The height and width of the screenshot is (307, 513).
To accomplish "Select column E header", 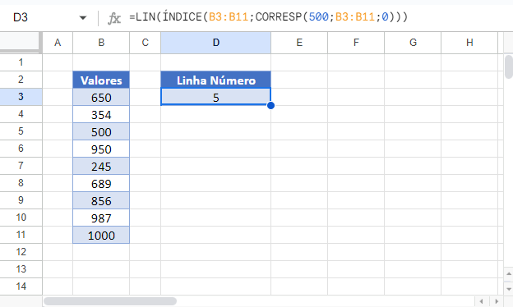I will (299, 43).
